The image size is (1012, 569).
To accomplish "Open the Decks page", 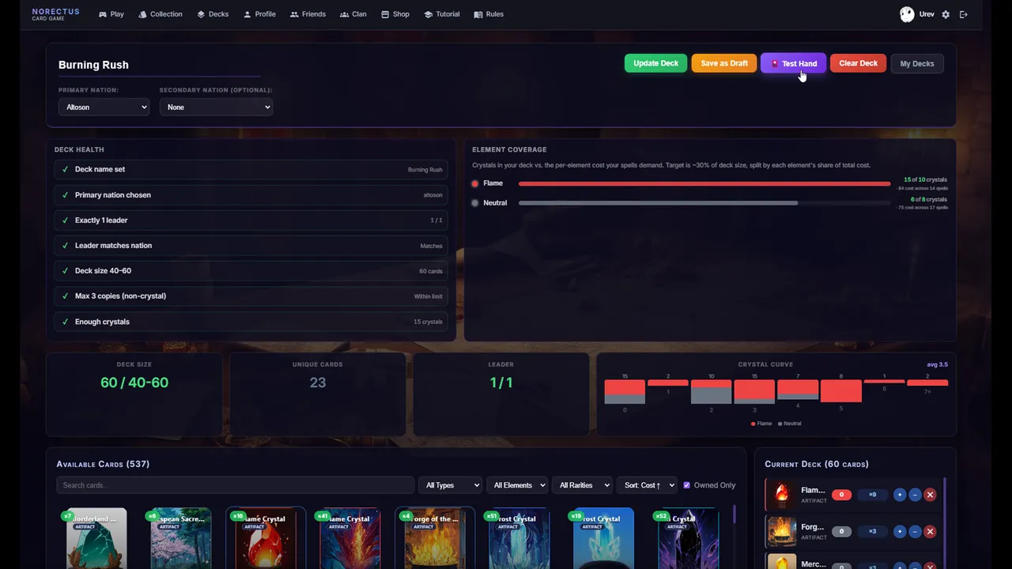I will tap(213, 14).
